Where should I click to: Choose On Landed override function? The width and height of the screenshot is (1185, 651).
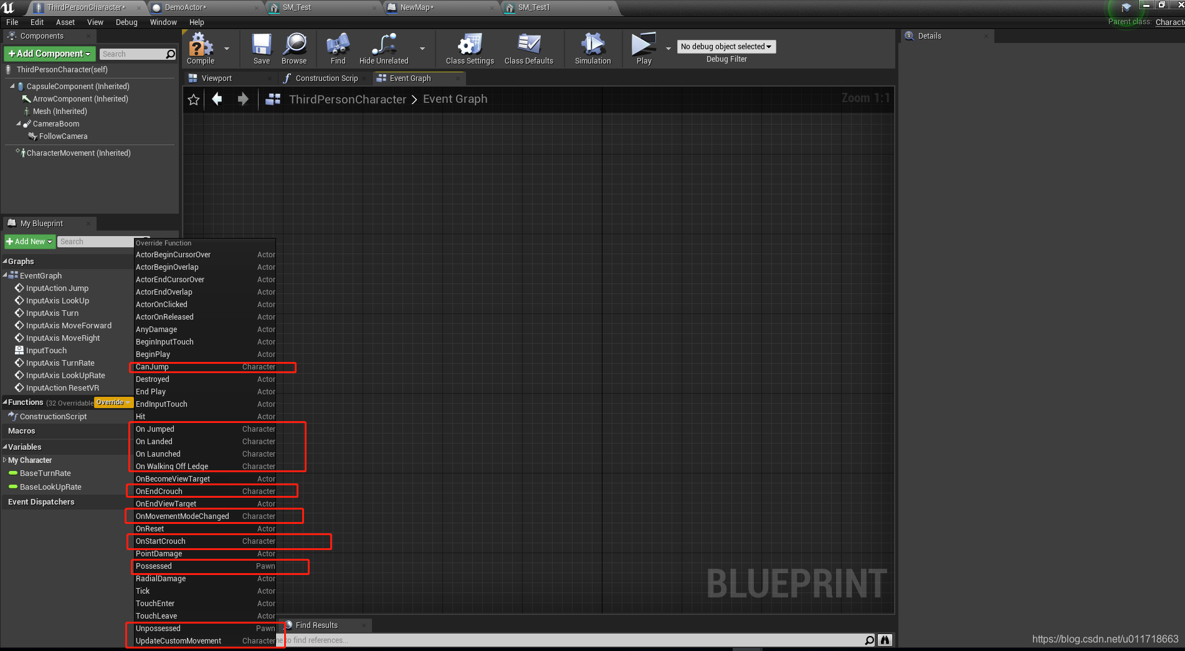click(205, 442)
